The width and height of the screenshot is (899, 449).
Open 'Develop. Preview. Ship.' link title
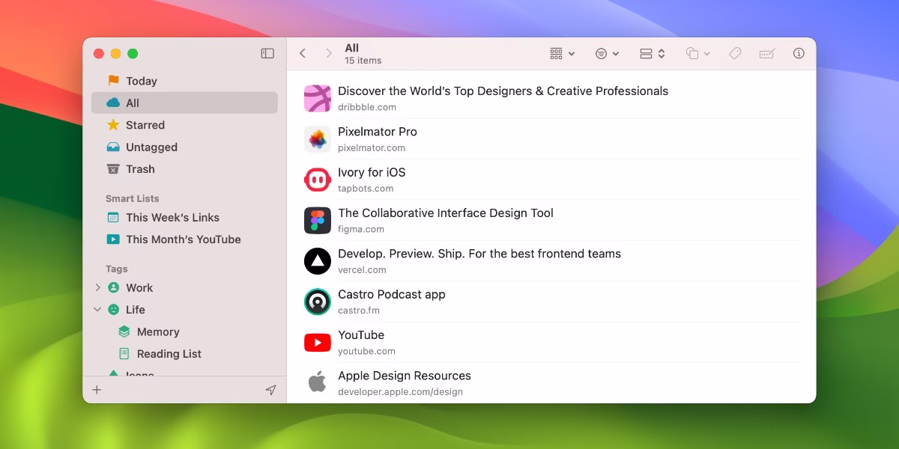point(479,254)
